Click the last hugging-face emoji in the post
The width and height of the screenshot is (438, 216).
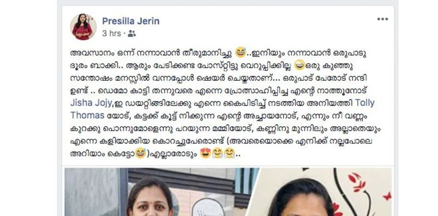229,153
